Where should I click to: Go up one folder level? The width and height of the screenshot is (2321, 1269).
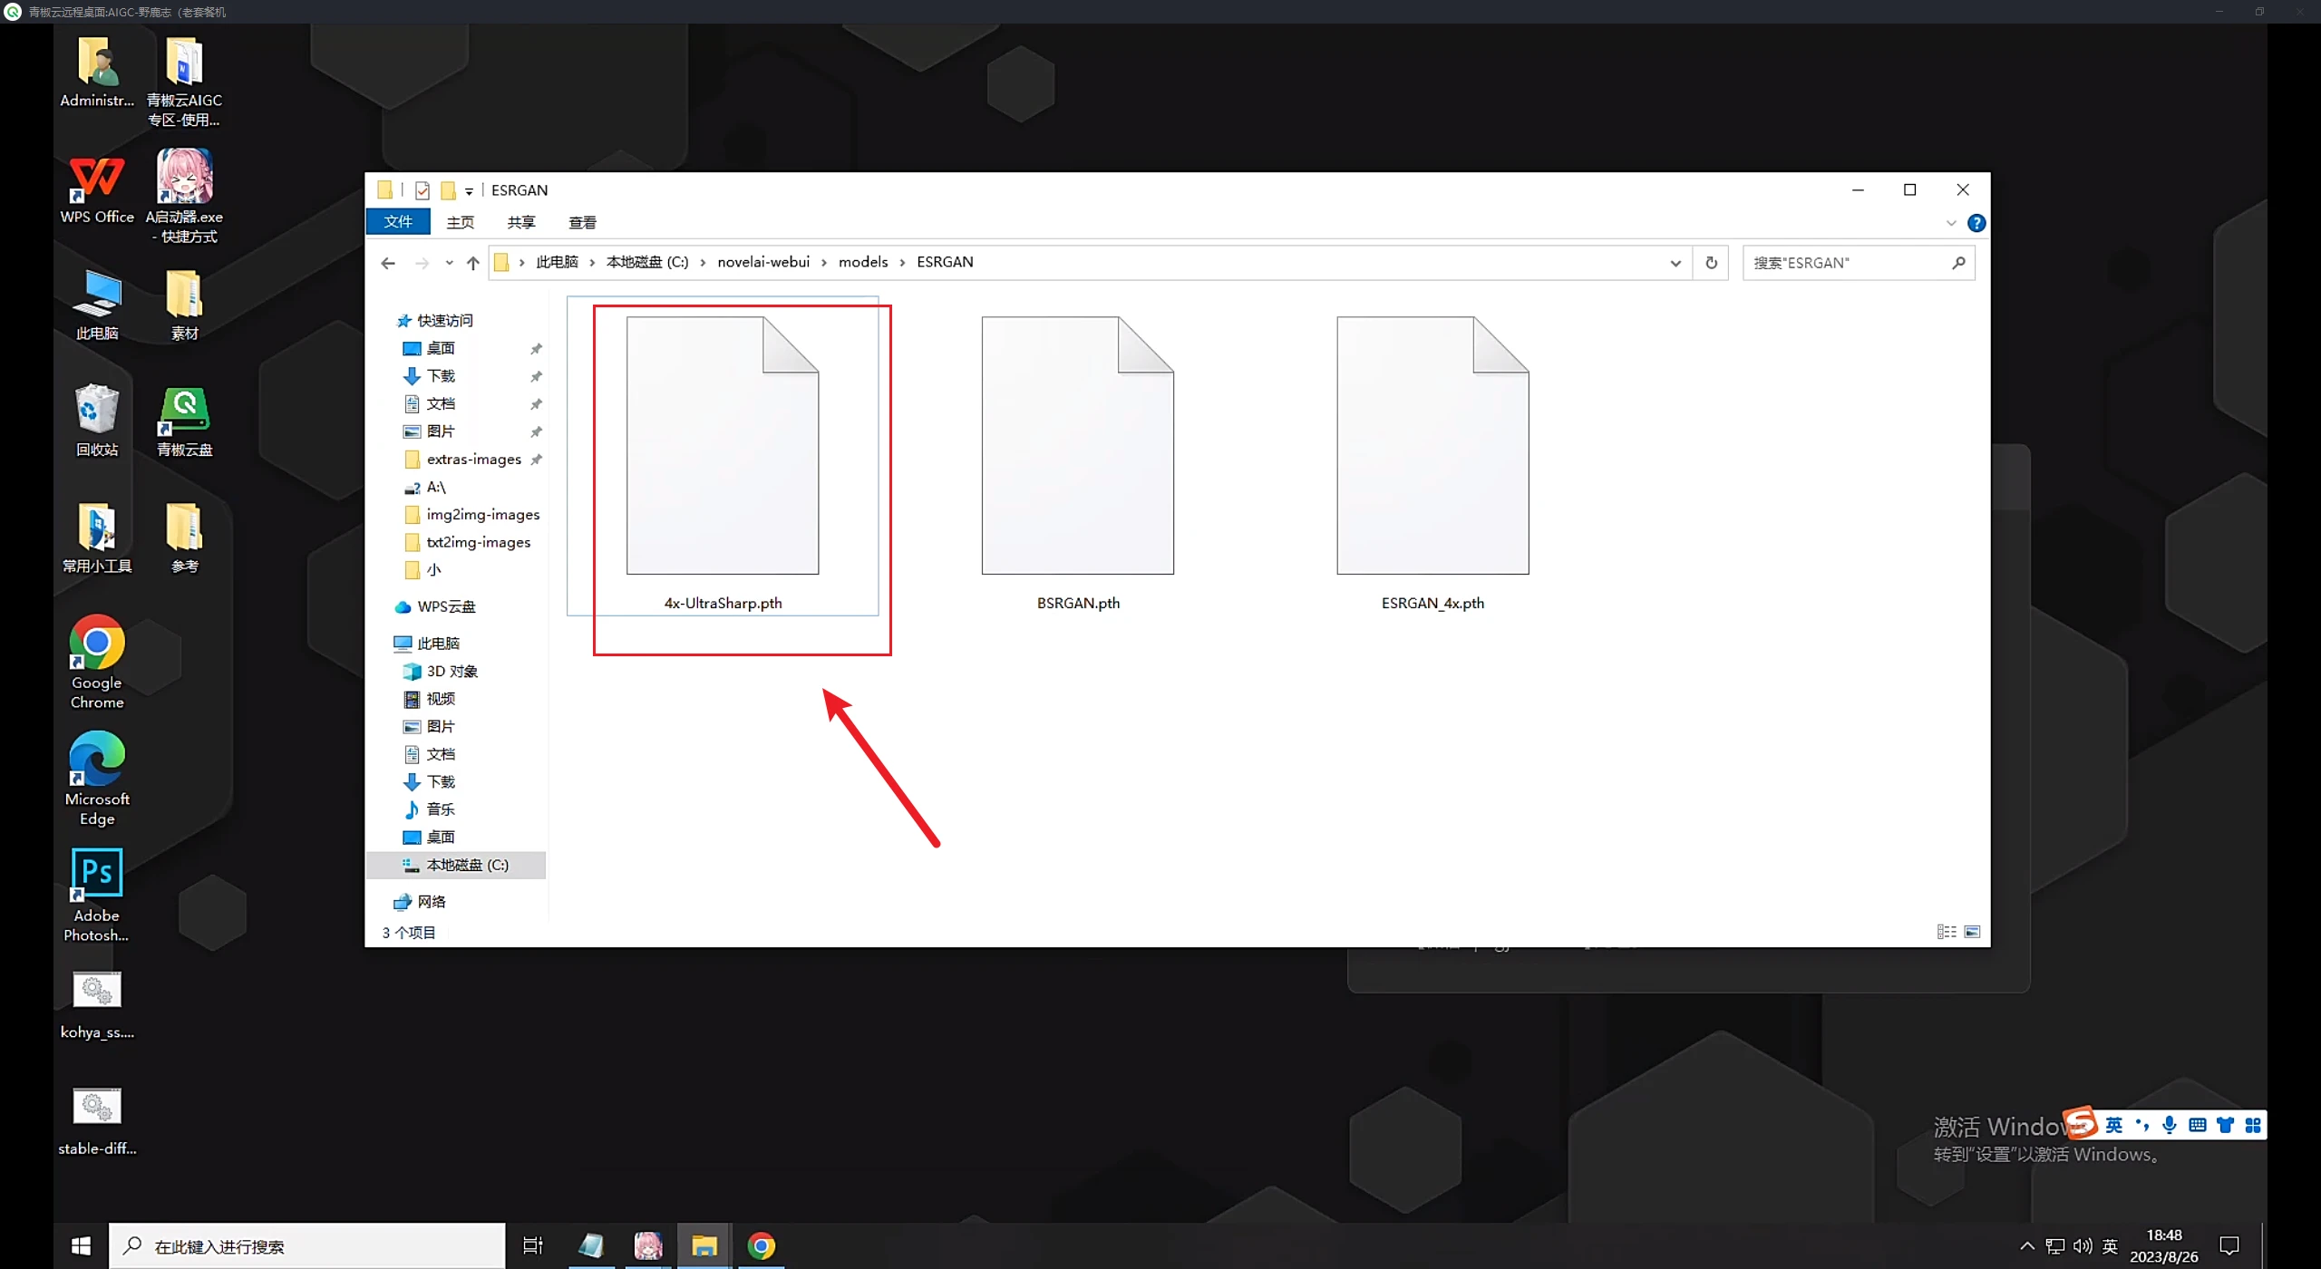pos(472,263)
